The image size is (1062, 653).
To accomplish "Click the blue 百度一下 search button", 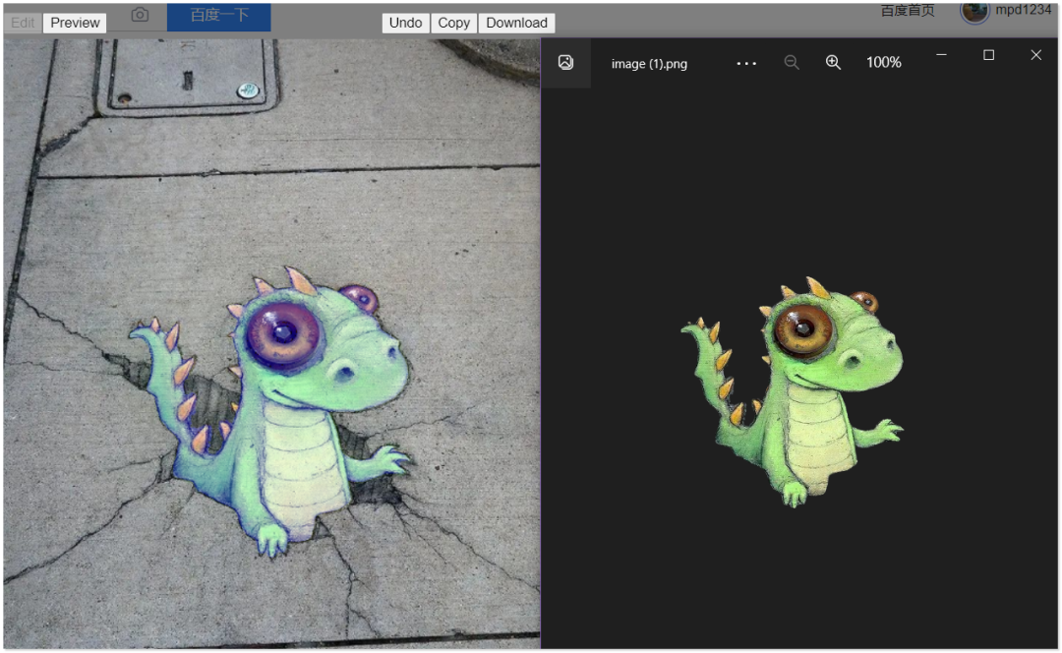I will [x=218, y=16].
